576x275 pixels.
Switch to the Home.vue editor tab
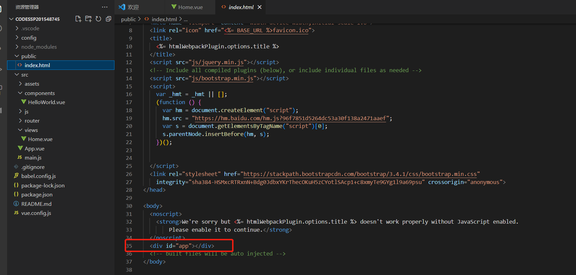point(190,7)
